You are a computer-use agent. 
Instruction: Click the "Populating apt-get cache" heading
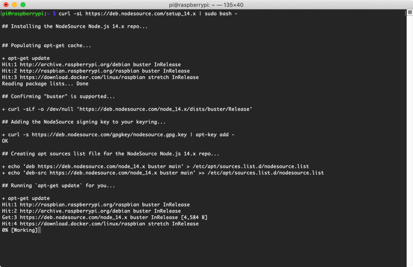tap(46, 46)
